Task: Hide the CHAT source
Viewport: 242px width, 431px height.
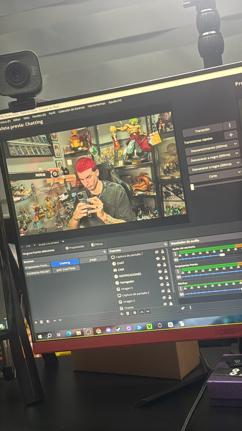Action: pyautogui.click(x=158, y=259)
